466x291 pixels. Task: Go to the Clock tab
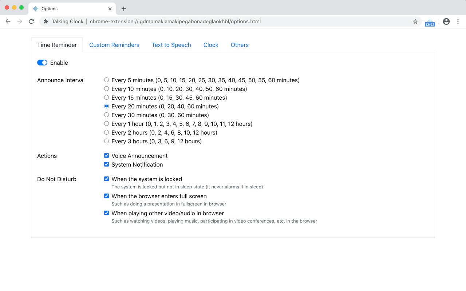[x=211, y=45]
